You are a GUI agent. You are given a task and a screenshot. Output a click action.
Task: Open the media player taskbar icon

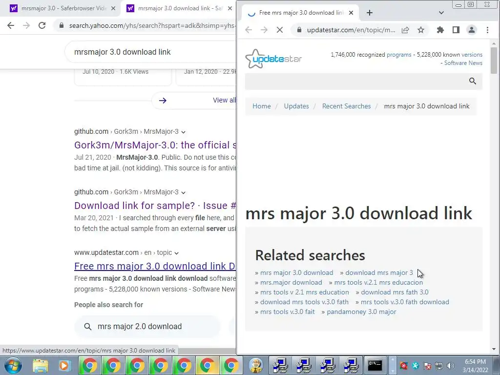64,365
